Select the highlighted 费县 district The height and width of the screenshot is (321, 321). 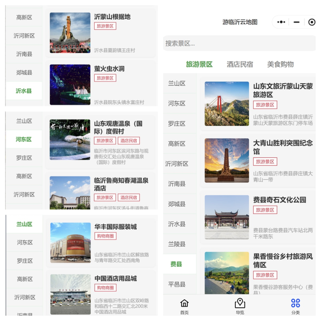tap(177, 264)
